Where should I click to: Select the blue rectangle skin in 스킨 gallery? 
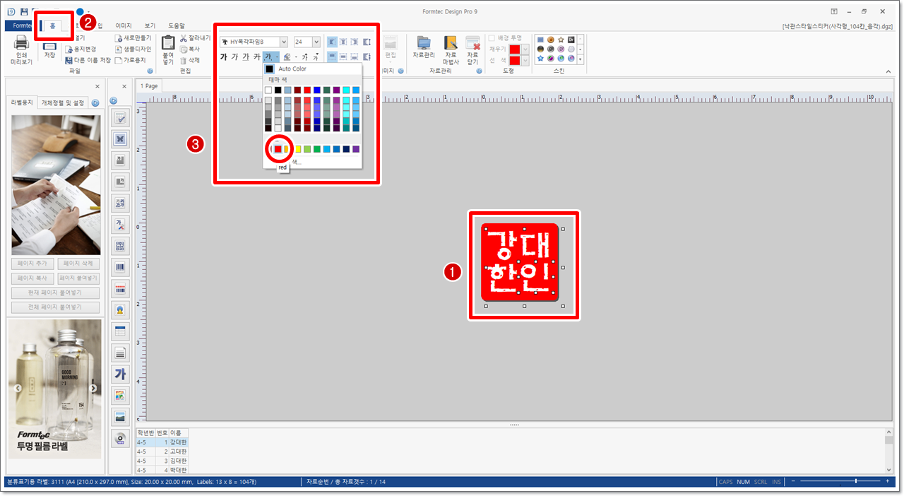point(540,40)
